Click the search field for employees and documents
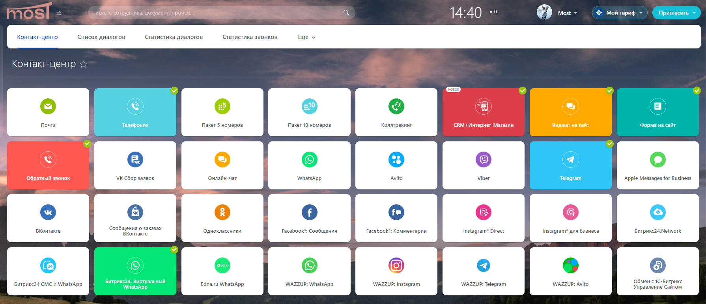 pyautogui.click(x=217, y=13)
